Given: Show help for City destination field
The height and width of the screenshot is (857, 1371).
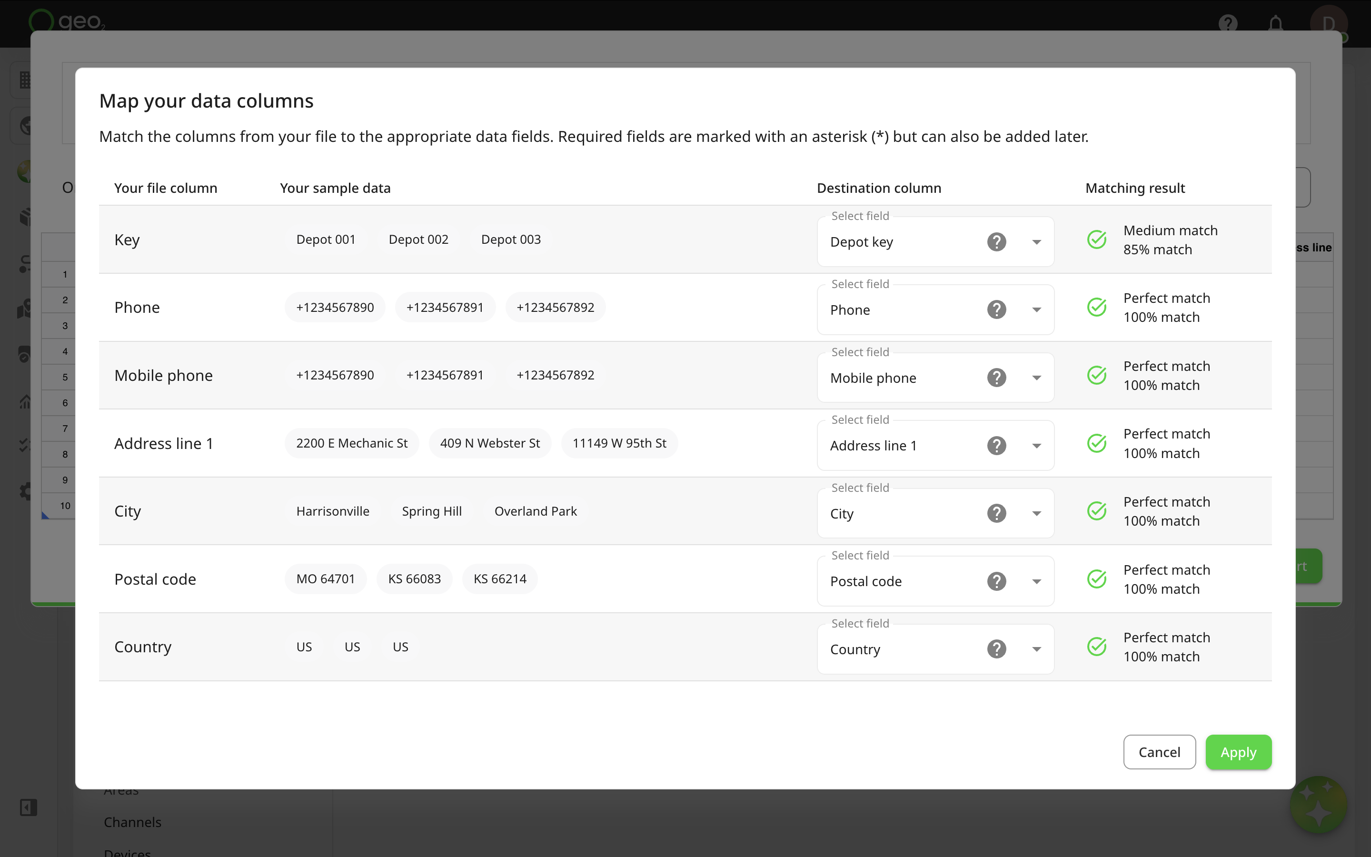Looking at the screenshot, I should pos(996,514).
